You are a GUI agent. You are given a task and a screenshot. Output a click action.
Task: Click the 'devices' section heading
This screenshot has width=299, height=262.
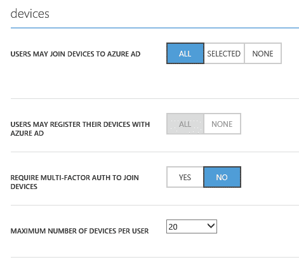click(30, 14)
